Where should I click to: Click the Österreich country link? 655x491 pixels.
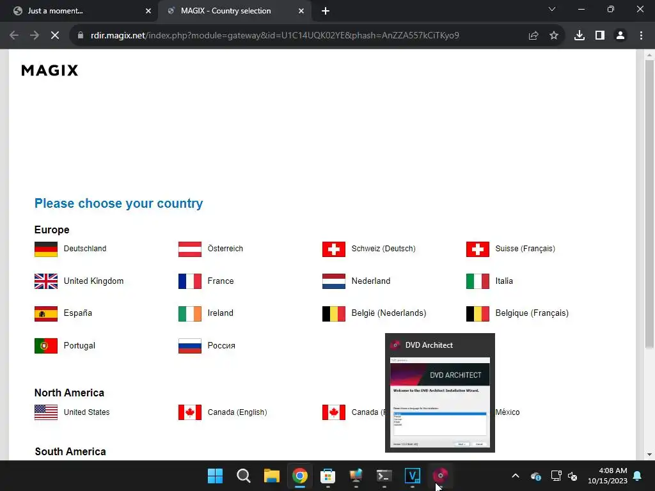pyautogui.click(x=225, y=249)
